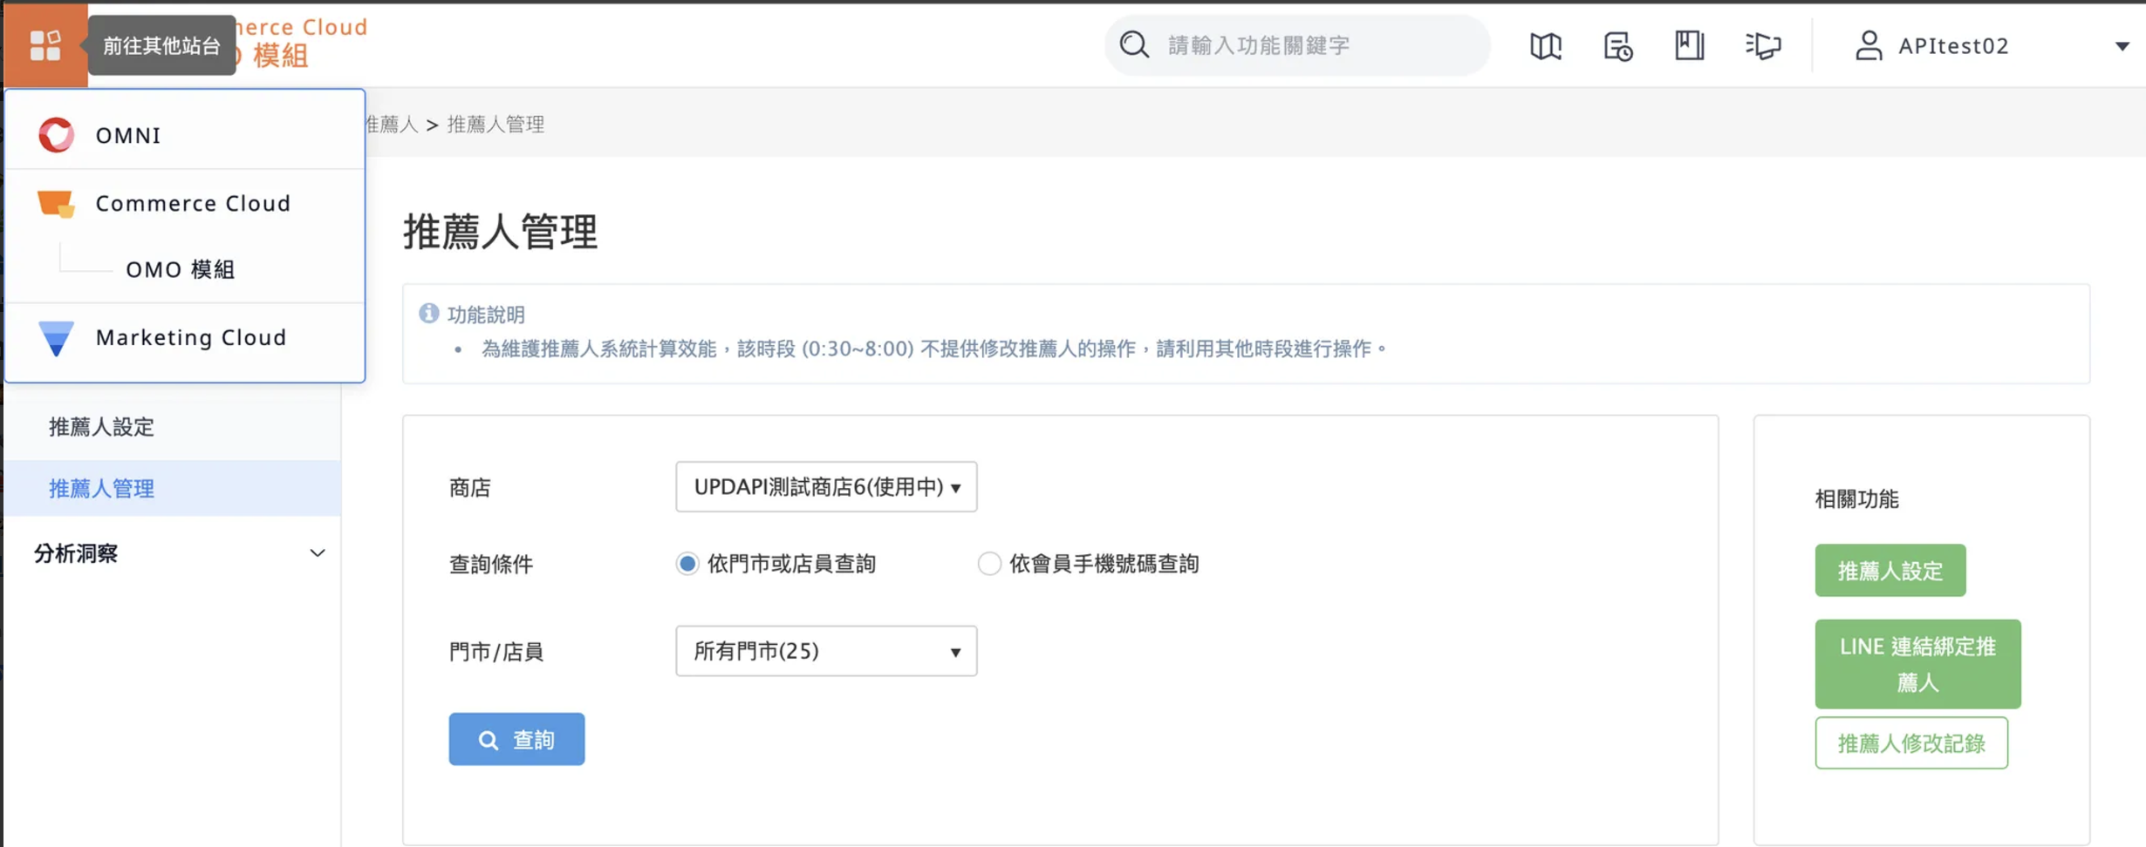
Task: Open the map icon in header
Action: point(1545,45)
